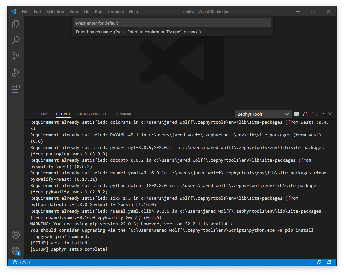Screen dimensions: 344x275
Task: Switch to the Output tab
Action: click(x=63, y=114)
